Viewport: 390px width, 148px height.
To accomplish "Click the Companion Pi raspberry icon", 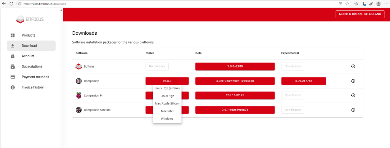I will (x=78, y=95).
